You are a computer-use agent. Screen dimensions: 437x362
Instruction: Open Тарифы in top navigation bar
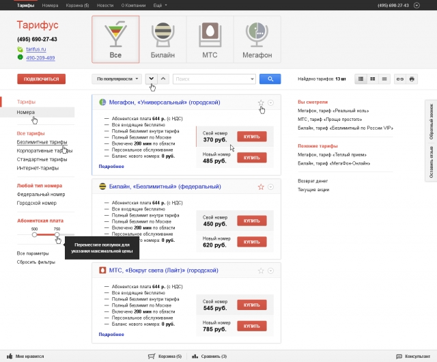(25, 5)
